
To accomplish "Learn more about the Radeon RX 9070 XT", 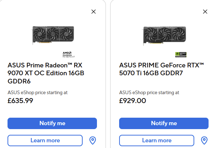I will pos(45,141).
